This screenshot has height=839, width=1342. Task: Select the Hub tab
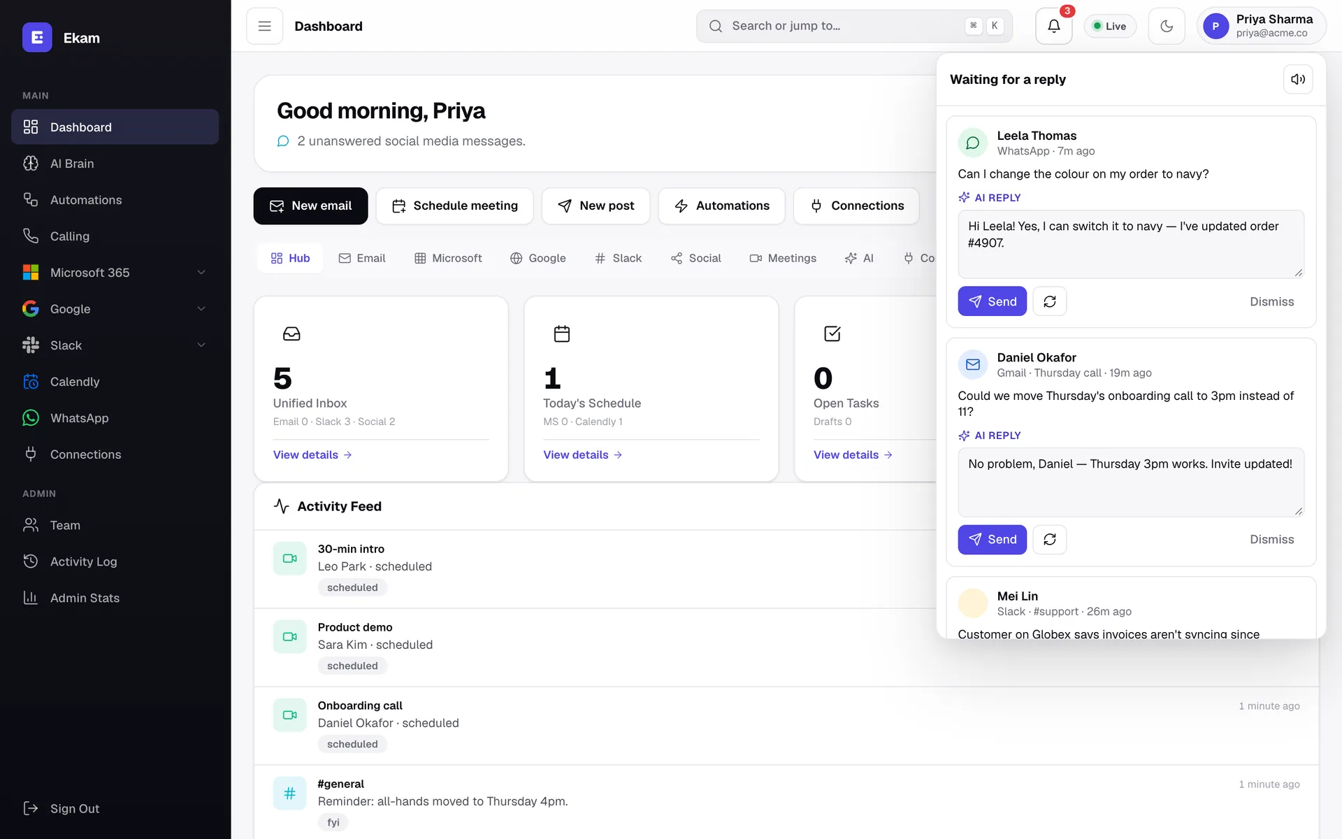coord(290,258)
